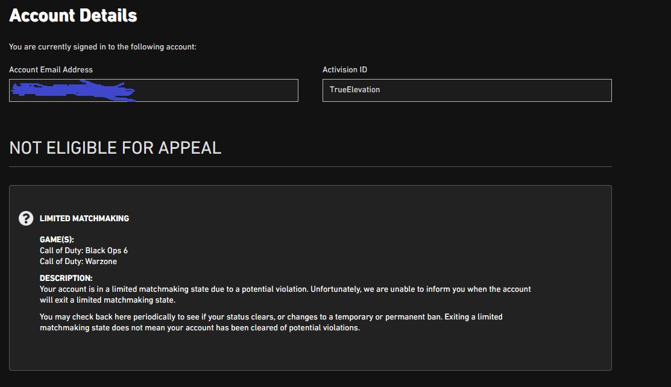Select the LIMITED MATCHMAKING label
The image size is (671, 387).
point(84,218)
